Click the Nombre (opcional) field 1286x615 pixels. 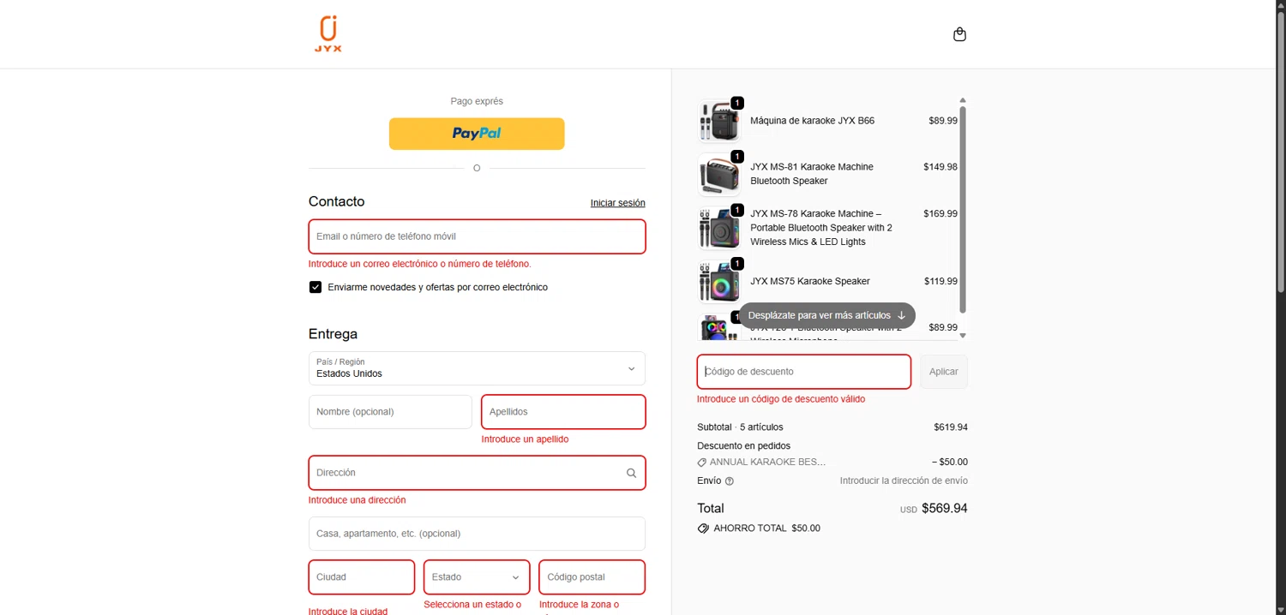(x=390, y=412)
